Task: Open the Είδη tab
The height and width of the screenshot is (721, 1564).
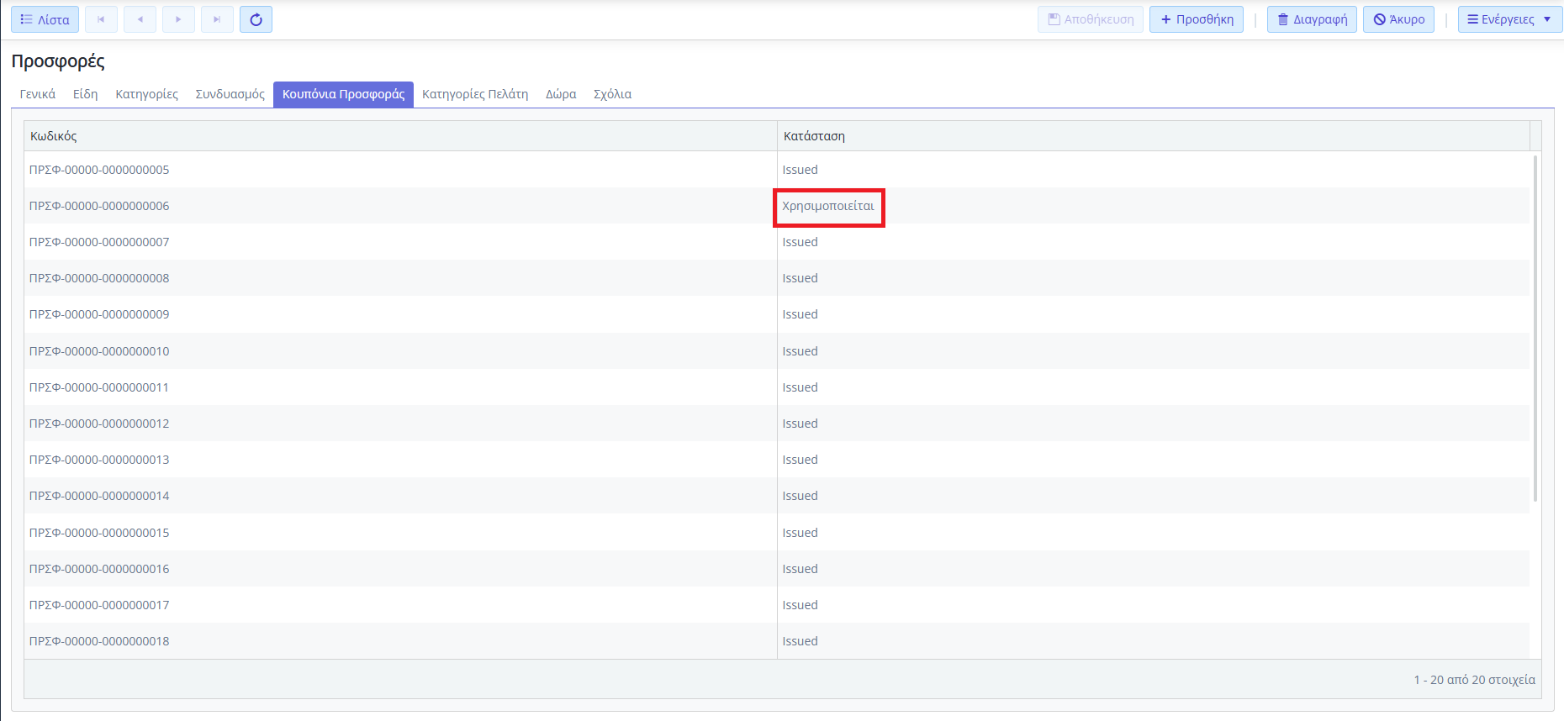Action: pyautogui.click(x=85, y=94)
